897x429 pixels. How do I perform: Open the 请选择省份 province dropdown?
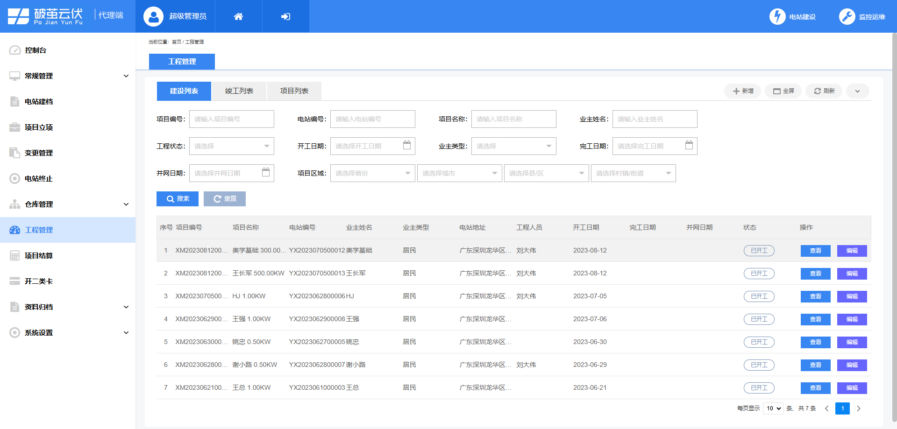pyautogui.click(x=372, y=173)
